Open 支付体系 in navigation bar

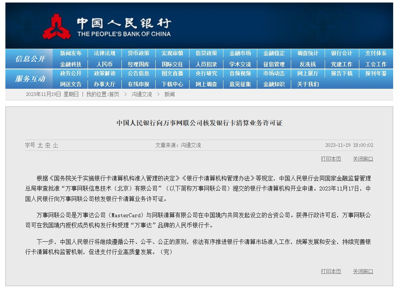(375, 53)
